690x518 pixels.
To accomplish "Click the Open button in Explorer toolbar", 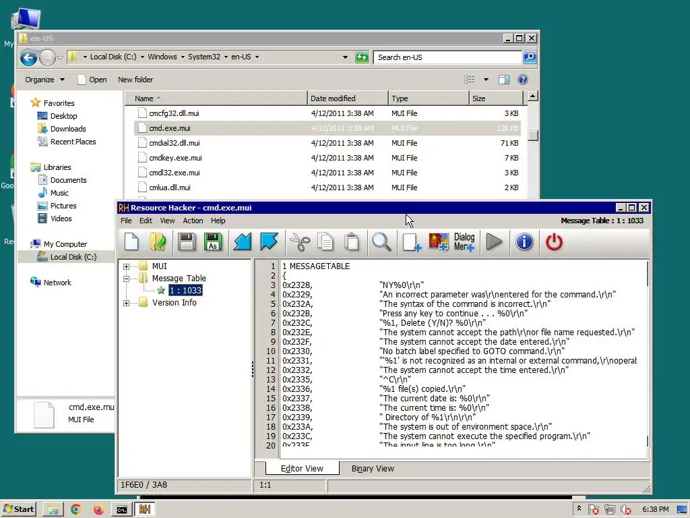I will pos(92,80).
